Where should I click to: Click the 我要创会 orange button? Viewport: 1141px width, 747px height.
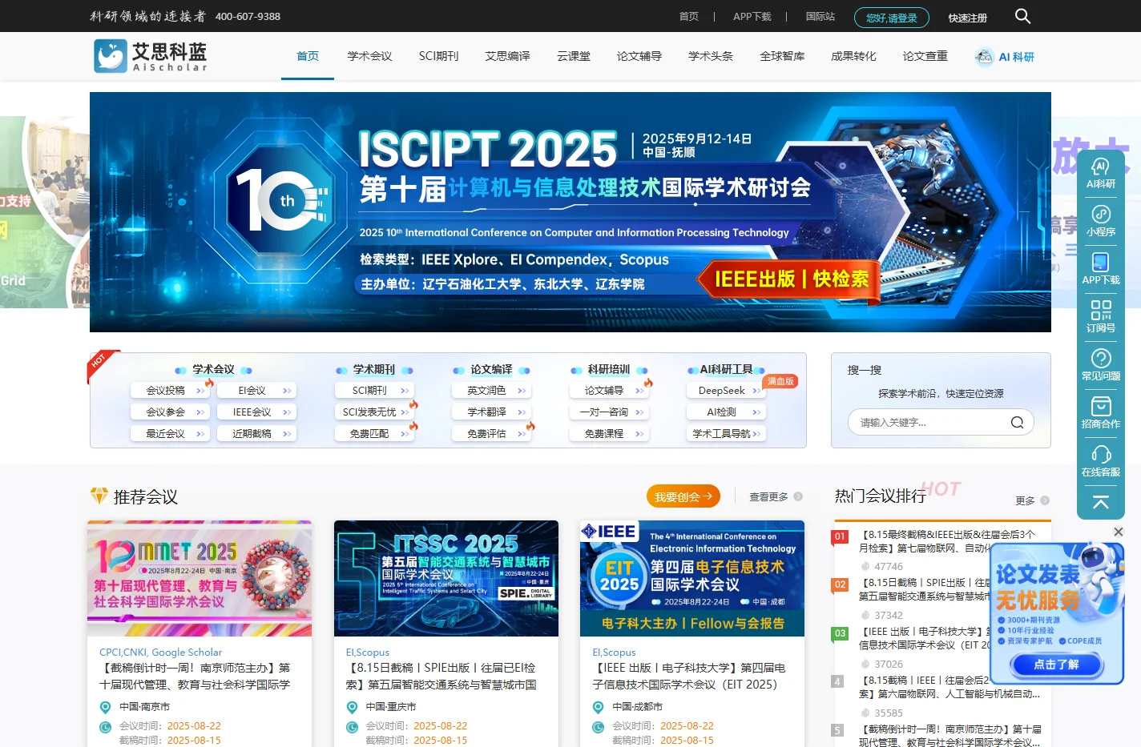coord(683,496)
